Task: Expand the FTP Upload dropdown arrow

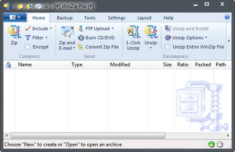Action: pyautogui.click(x=113, y=28)
